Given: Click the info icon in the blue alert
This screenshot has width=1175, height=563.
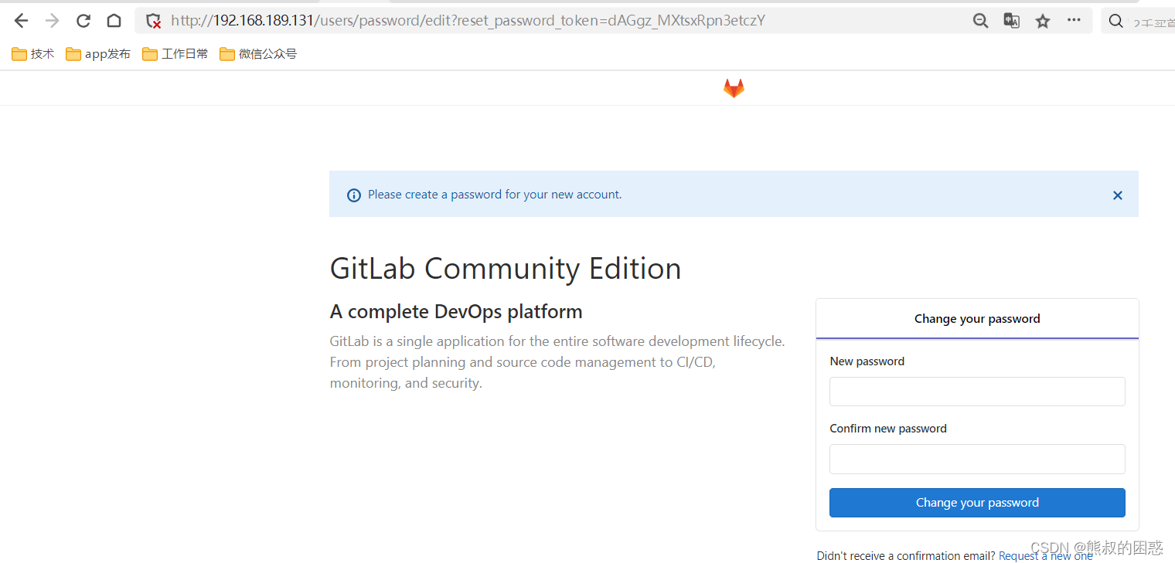Looking at the screenshot, I should pos(354,195).
